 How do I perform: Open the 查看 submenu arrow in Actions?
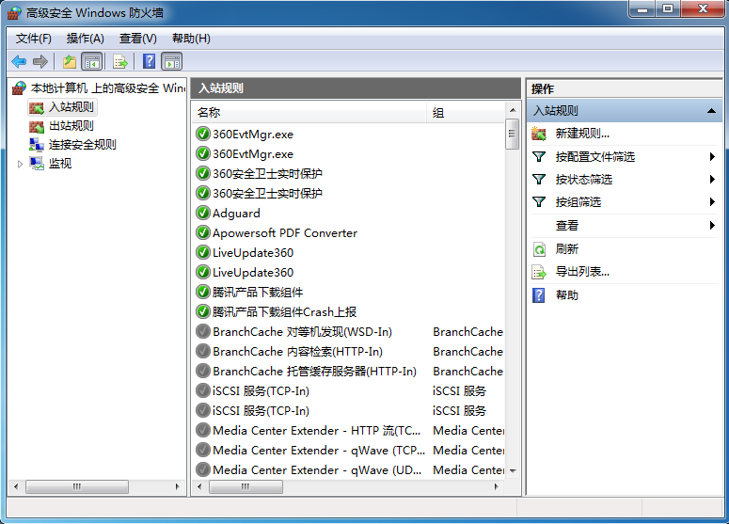click(712, 226)
